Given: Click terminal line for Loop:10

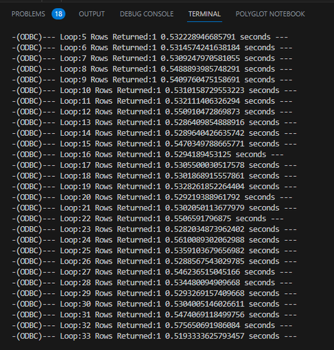Looking at the screenshot, I should (154, 90).
